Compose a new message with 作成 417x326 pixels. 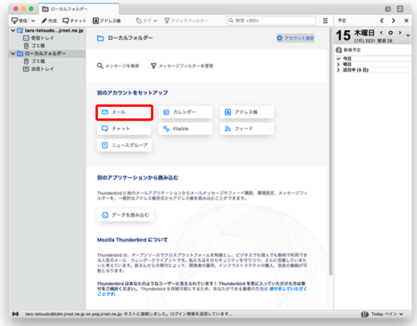click(49, 21)
